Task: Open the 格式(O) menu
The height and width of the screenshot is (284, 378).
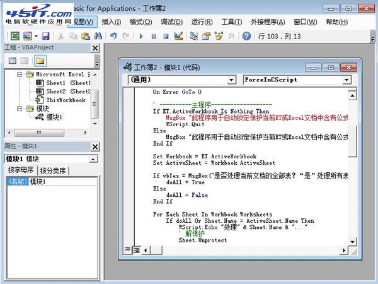Action: (140, 22)
